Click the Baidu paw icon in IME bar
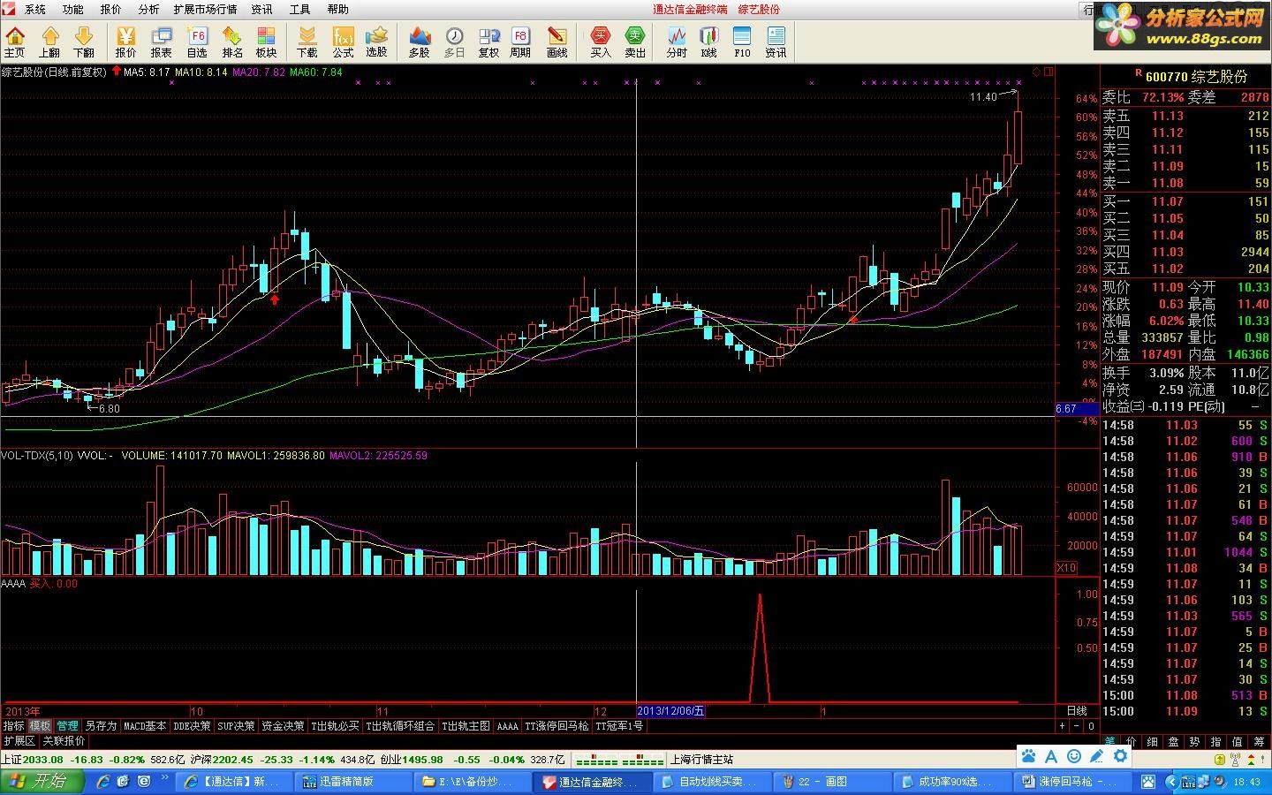The width and height of the screenshot is (1272, 795). click(x=1028, y=756)
